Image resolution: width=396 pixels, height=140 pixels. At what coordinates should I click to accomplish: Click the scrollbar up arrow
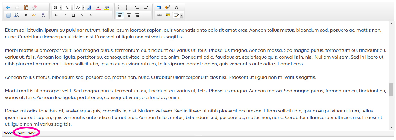pyautogui.click(x=391, y=23)
